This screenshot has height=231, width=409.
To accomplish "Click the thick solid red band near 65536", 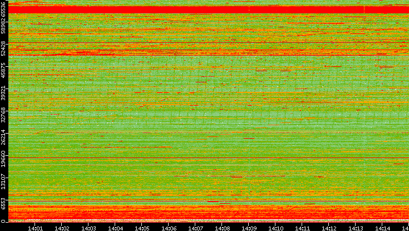I will pos(209,9).
